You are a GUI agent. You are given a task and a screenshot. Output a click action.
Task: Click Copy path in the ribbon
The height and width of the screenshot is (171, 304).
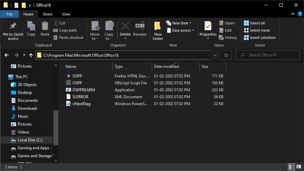65,30
